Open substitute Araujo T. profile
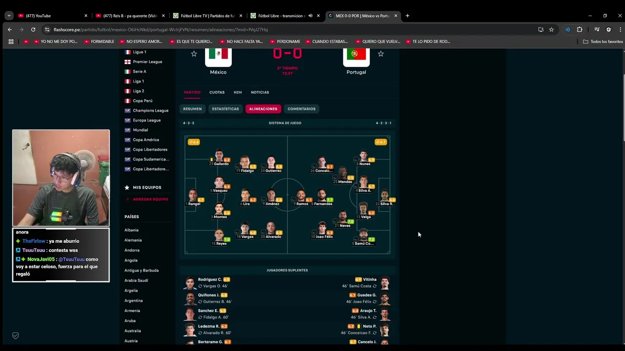 pyautogui.click(x=368, y=311)
